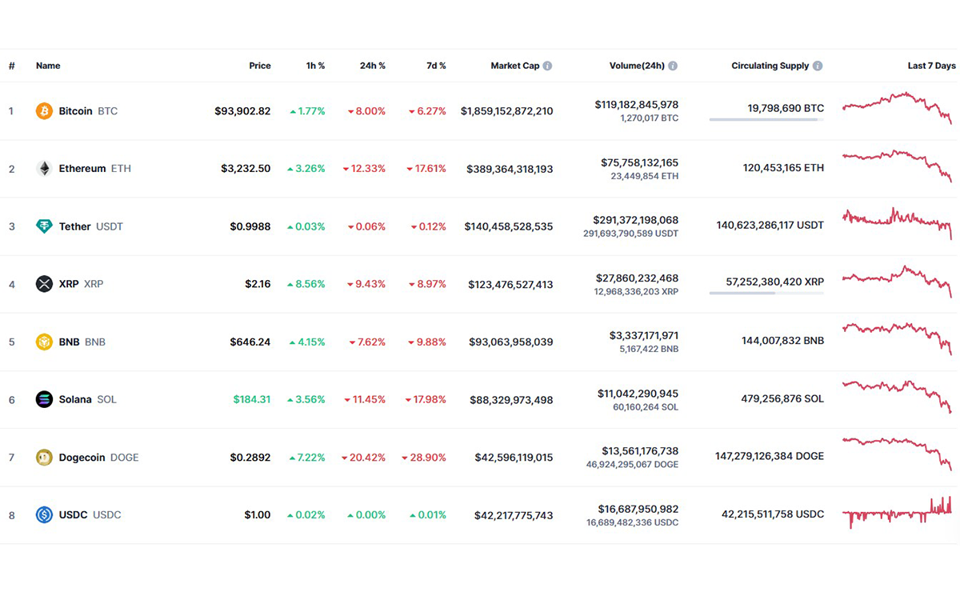The height and width of the screenshot is (600, 960).
Task: Click the XRP logo icon
Action: tap(44, 284)
